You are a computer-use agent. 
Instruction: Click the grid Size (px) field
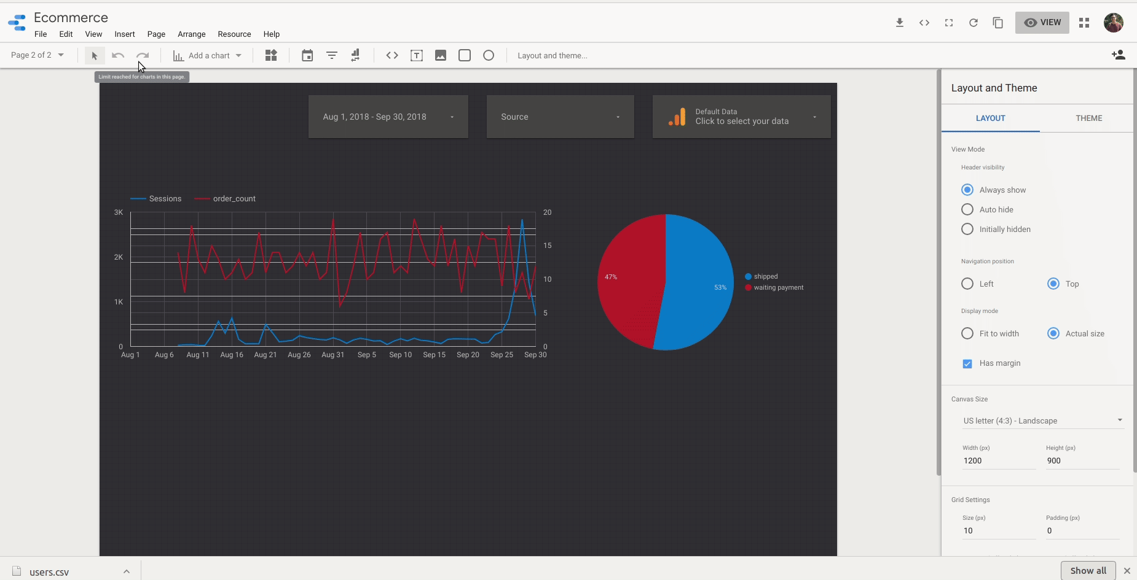(x=999, y=531)
